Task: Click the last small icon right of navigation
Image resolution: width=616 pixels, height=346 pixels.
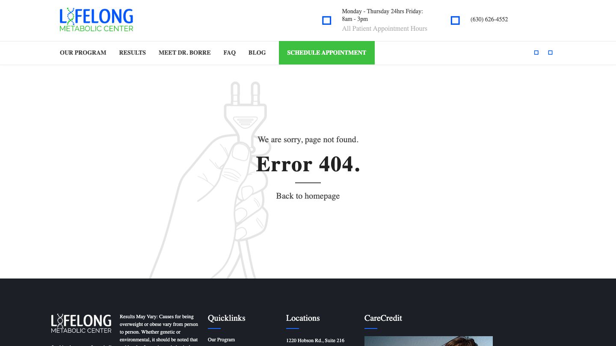Action: click(x=550, y=53)
